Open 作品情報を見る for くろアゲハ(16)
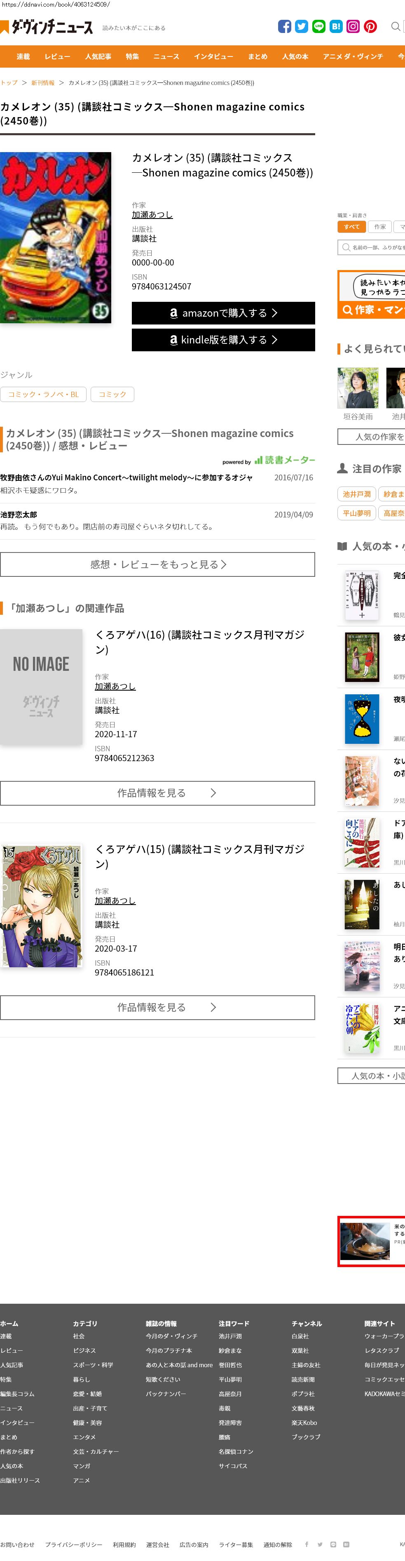This screenshot has width=405, height=1561. point(157,793)
